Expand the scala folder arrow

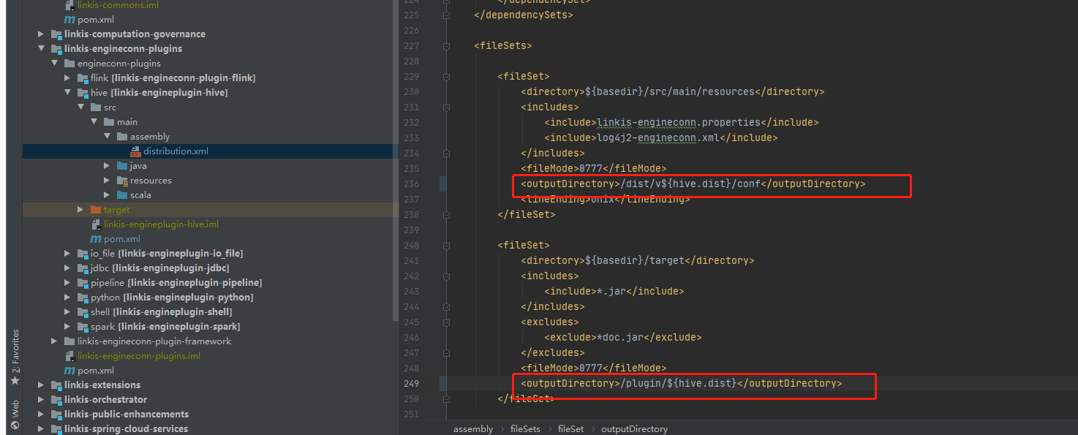point(107,195)
